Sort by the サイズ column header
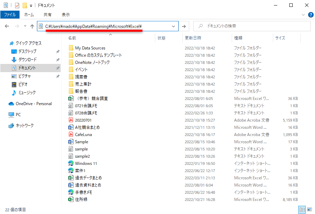Image resolution: width=315 pixels, height=214 pixels. click(x=280, y=38)
